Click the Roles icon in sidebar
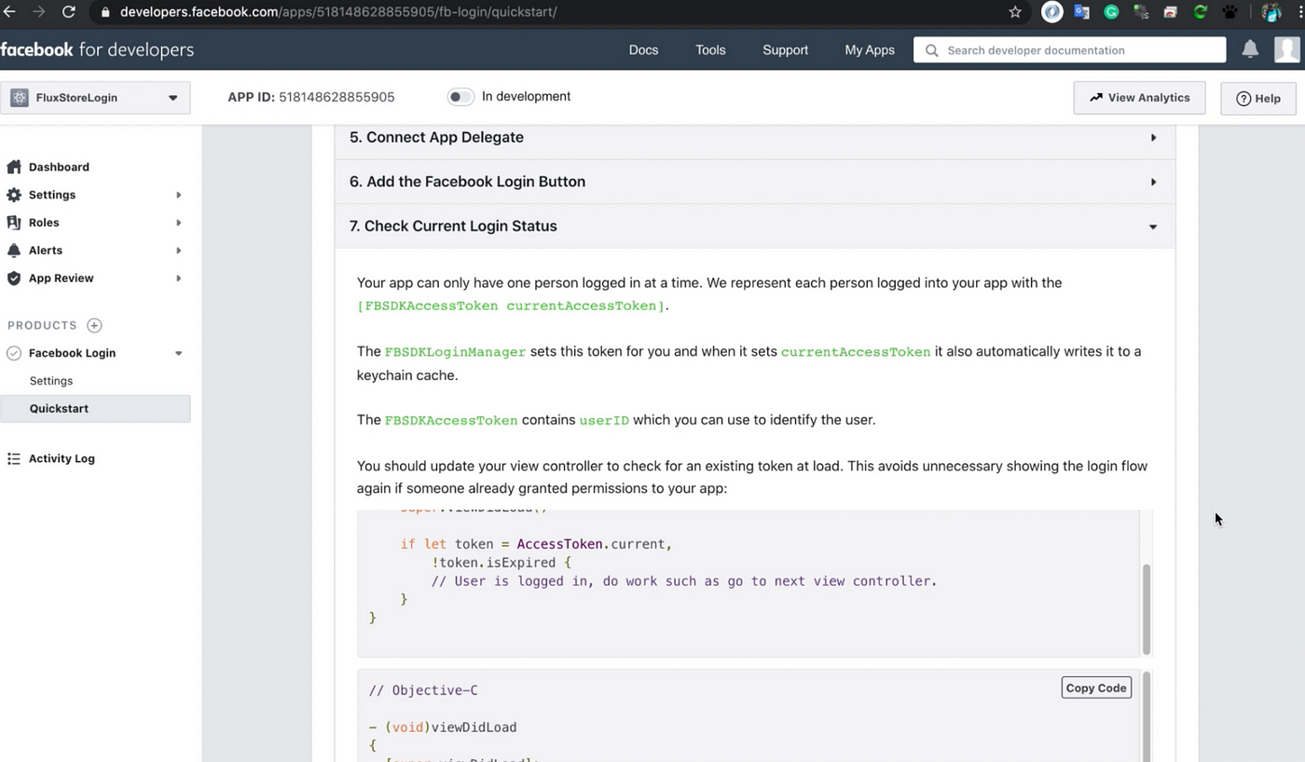The height and width of the screenshot is (762, 1305). point(14,223)
